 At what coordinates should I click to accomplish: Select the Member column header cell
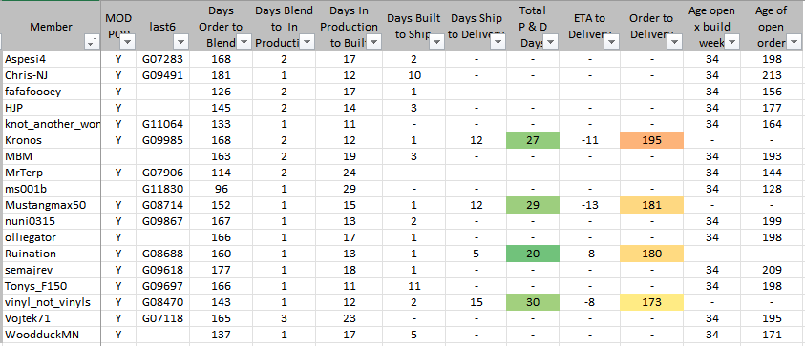(x=51, y=26)
